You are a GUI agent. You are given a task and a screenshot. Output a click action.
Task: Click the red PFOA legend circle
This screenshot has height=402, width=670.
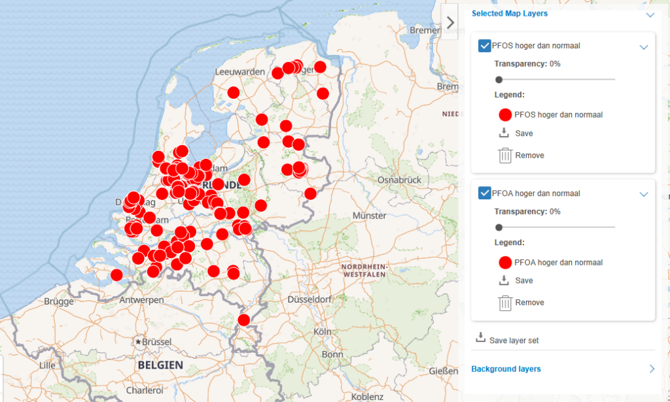(505, 263)
